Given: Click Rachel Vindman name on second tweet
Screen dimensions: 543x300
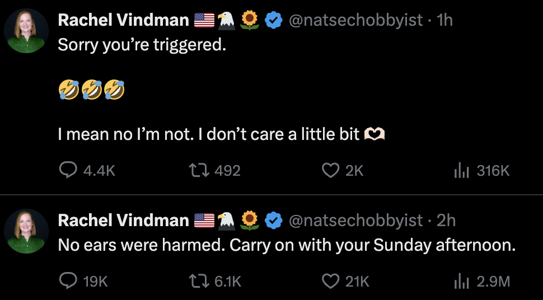Looking at the screenshot, I should pyautogui.click(x=123, y=221).
